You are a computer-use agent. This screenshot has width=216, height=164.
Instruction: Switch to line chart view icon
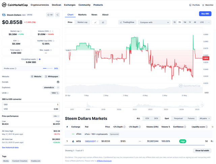coord(95,23)
